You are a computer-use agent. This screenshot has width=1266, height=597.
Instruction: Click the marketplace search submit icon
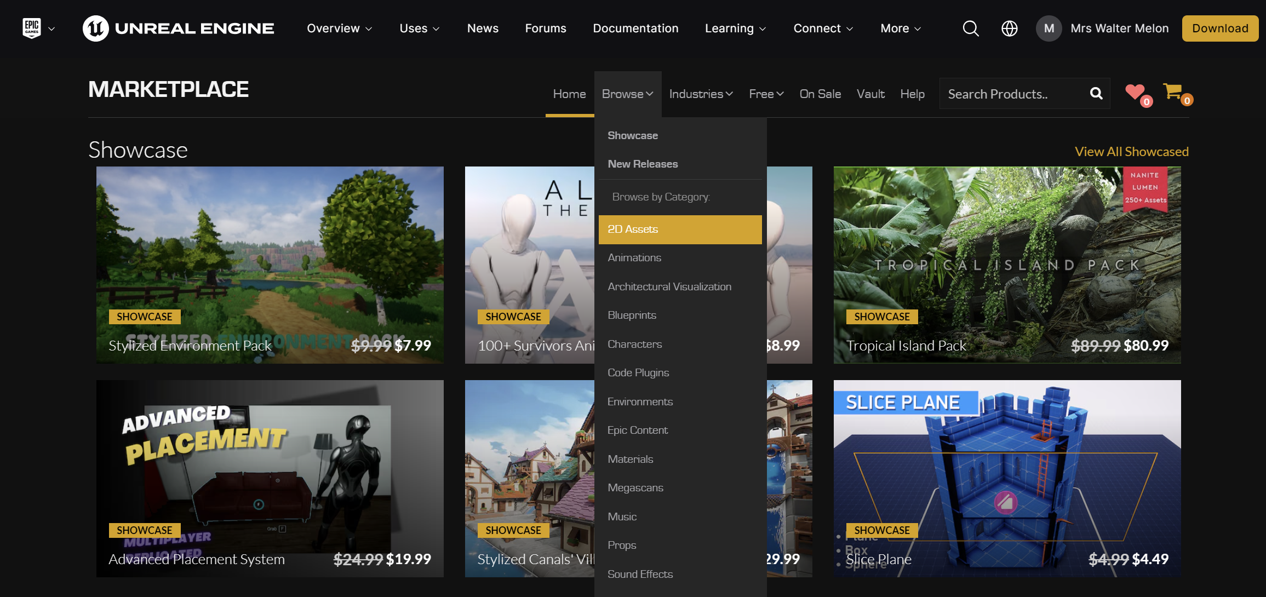point(1096,94)
